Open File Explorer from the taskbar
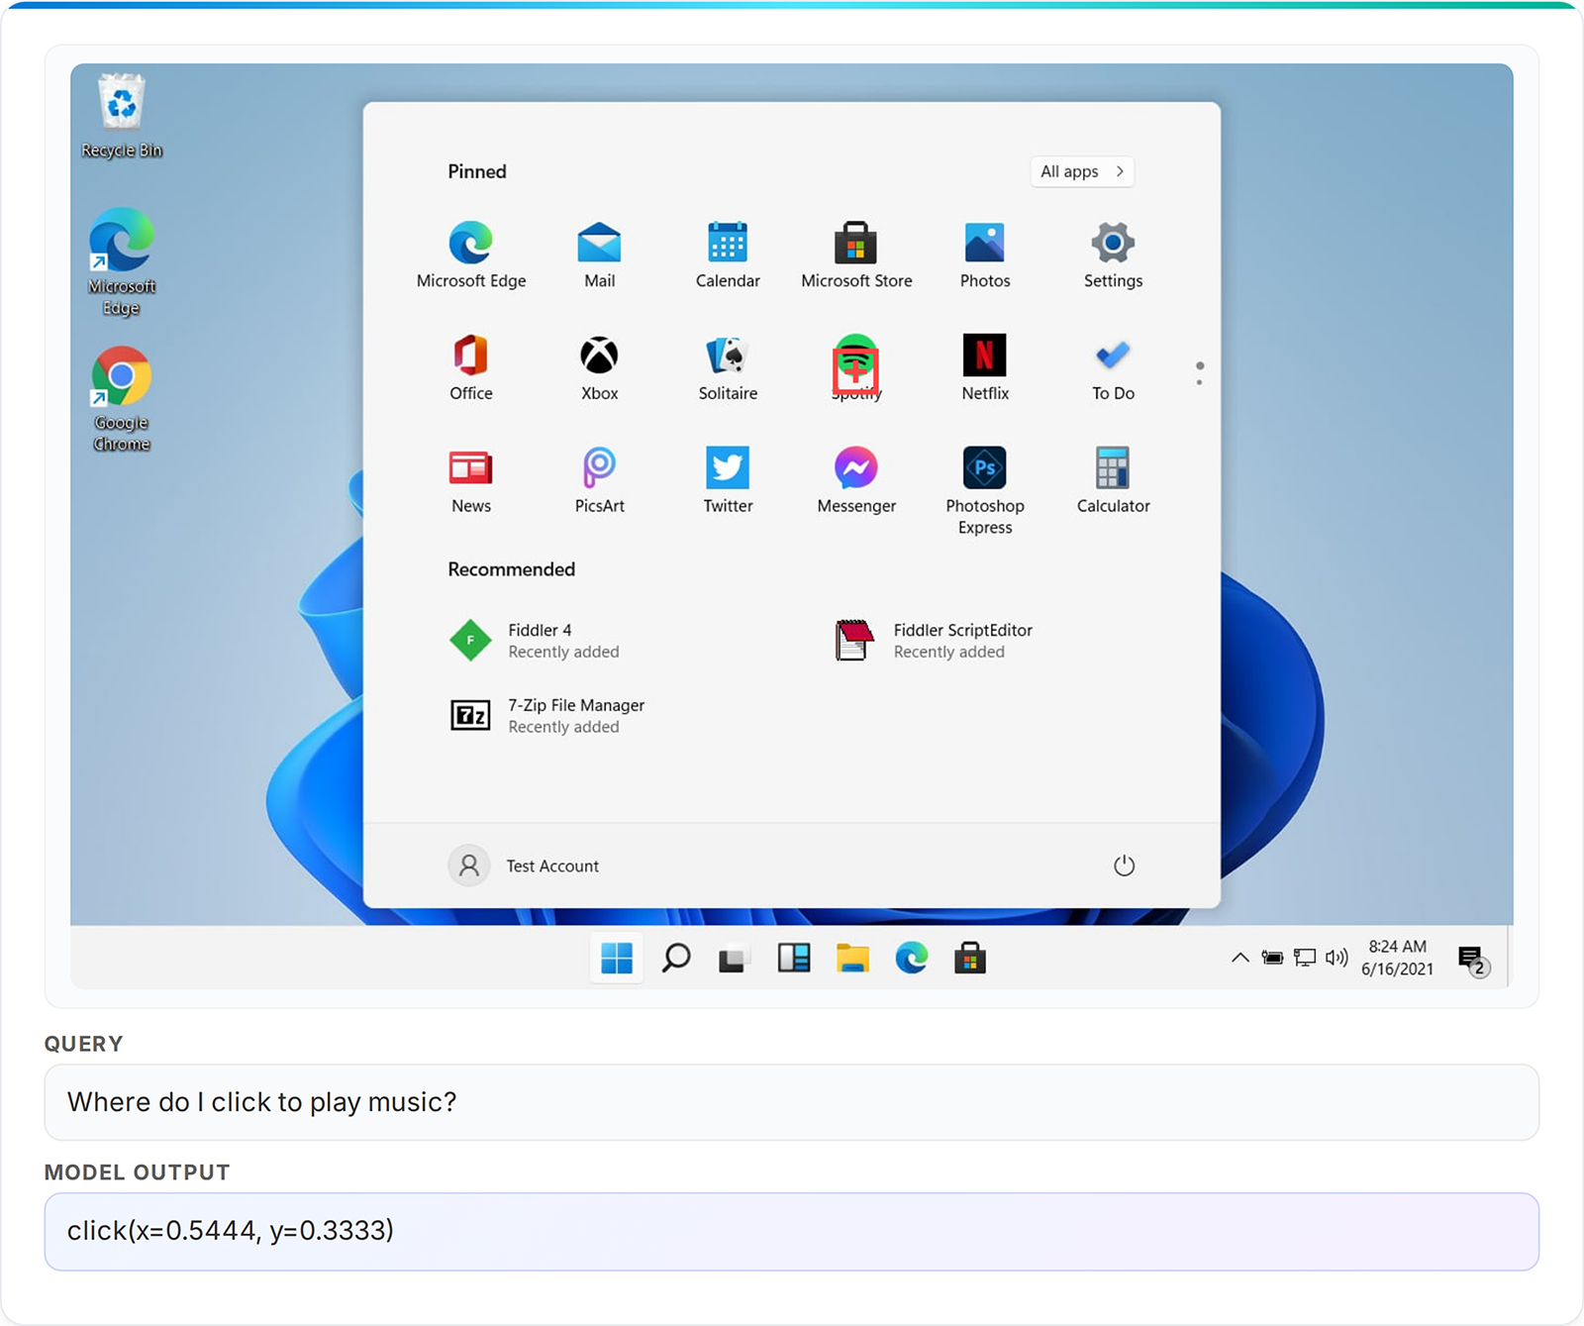 pos(853,958)
